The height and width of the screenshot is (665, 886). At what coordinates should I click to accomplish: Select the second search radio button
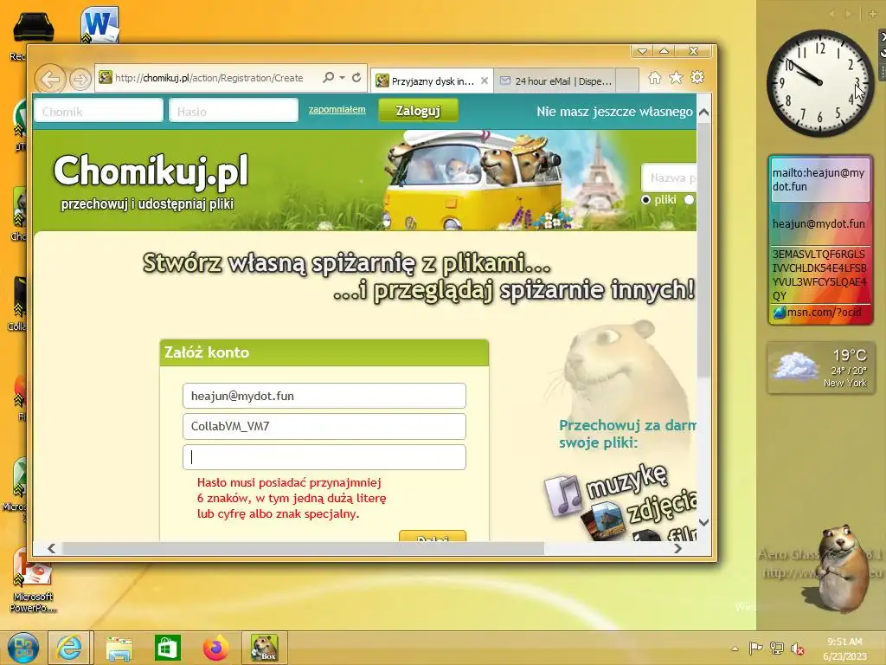[x=689, y=200]
